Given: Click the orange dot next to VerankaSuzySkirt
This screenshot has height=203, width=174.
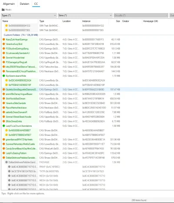Looking at the screenshot, I should [x=4, y=44].
